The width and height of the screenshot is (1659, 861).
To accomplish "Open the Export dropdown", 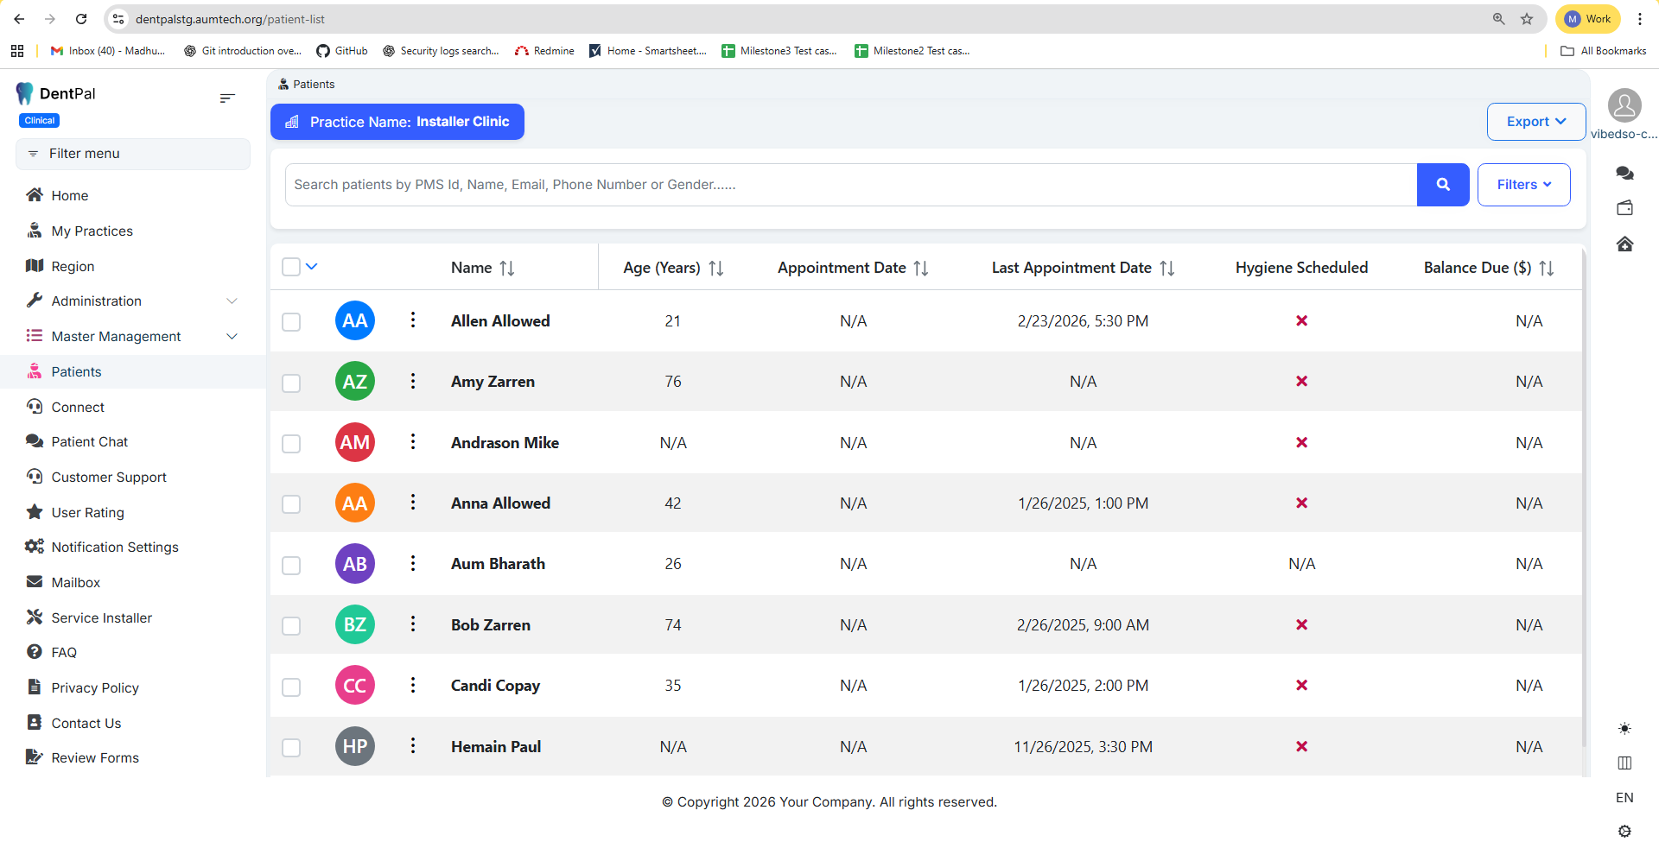I will click(1535, 122).
